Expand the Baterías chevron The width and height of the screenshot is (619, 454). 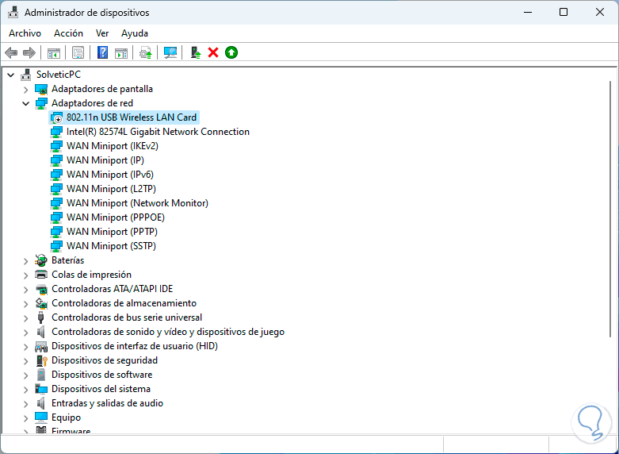25,260
